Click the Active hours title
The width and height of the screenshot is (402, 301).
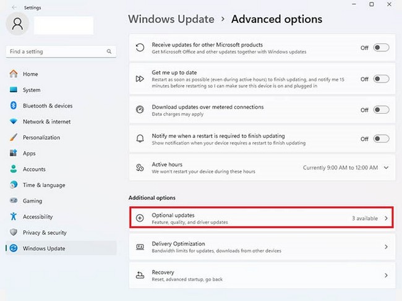[167, 164]
